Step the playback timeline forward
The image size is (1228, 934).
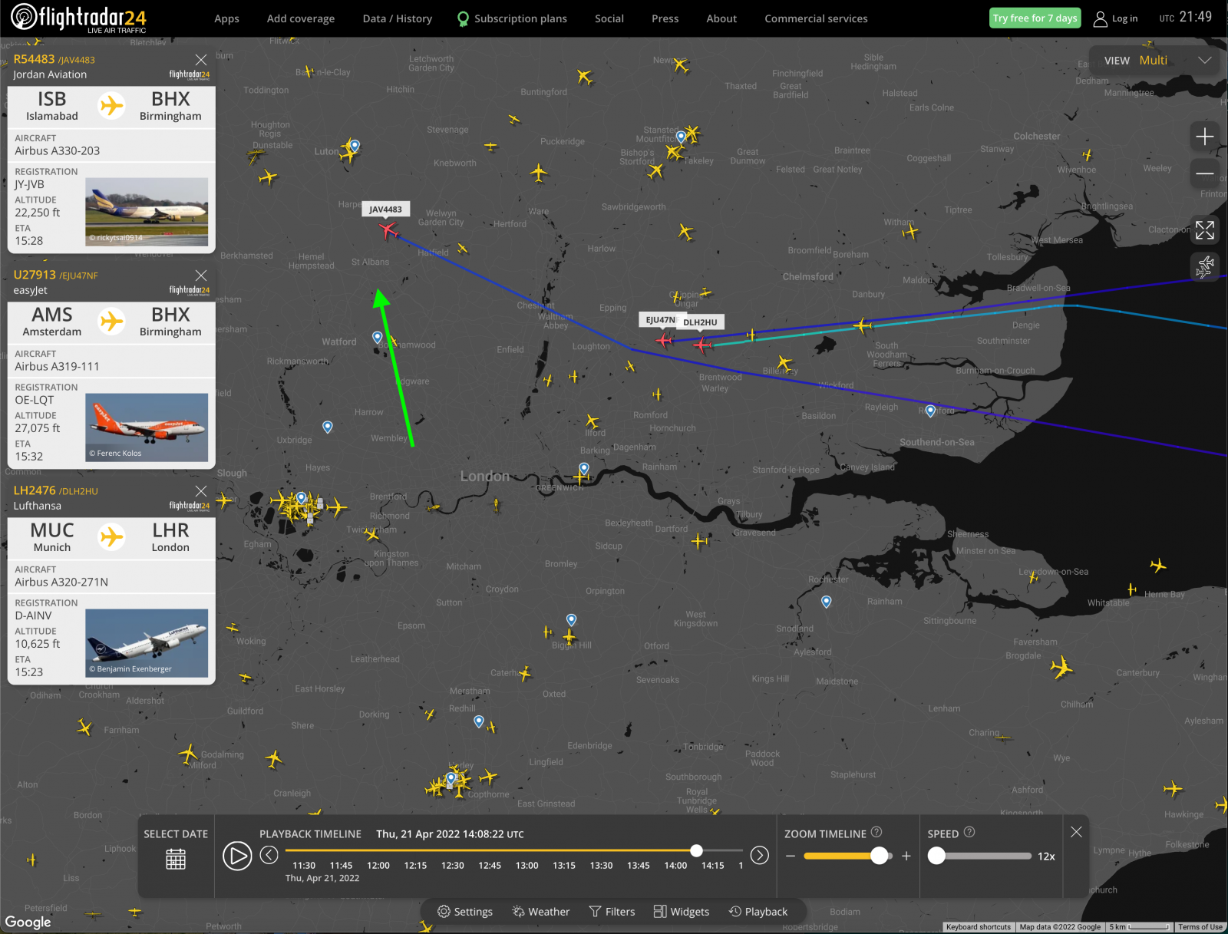[x=759, y=855]
